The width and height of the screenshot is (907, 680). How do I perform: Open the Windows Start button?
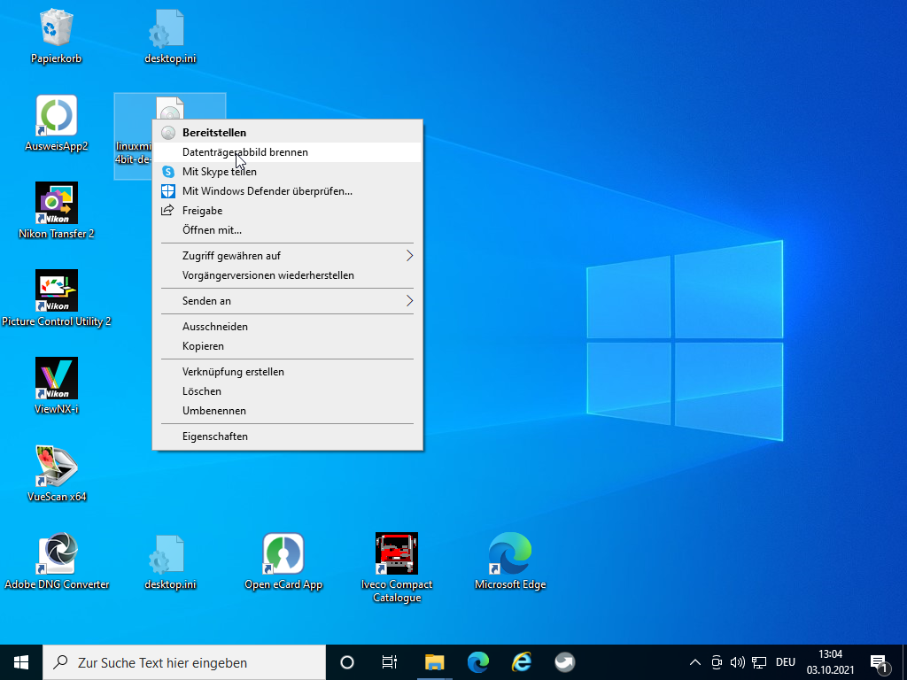[21, 662]
